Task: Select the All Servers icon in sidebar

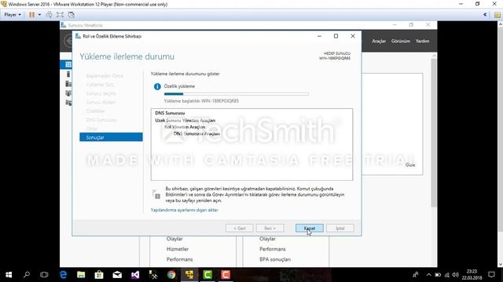Action: (x=68, y=84)
